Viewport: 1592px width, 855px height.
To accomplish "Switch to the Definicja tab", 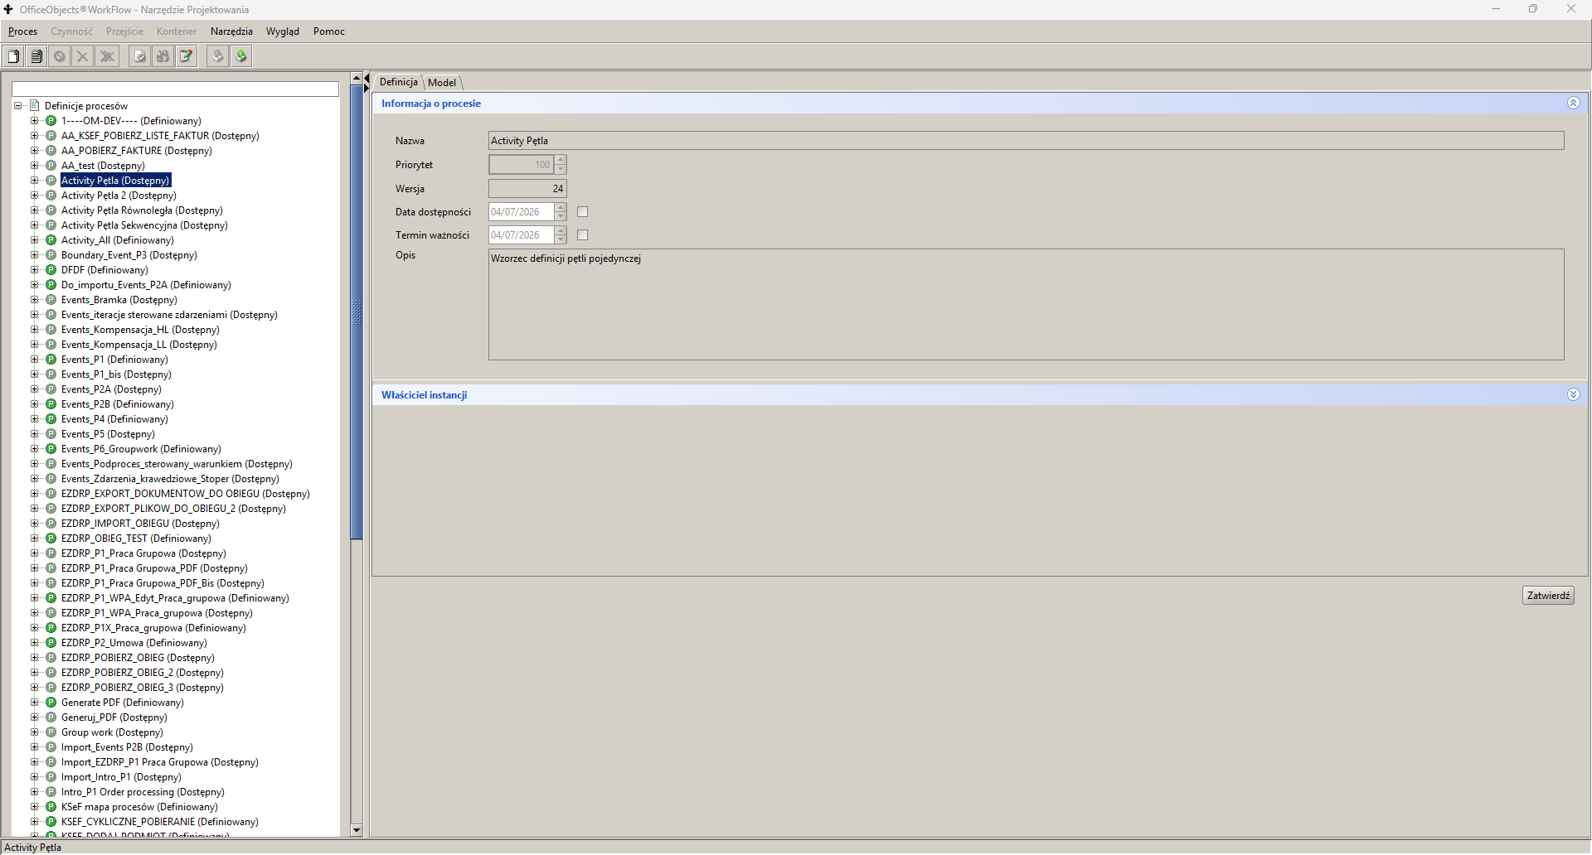I will 399,82.
